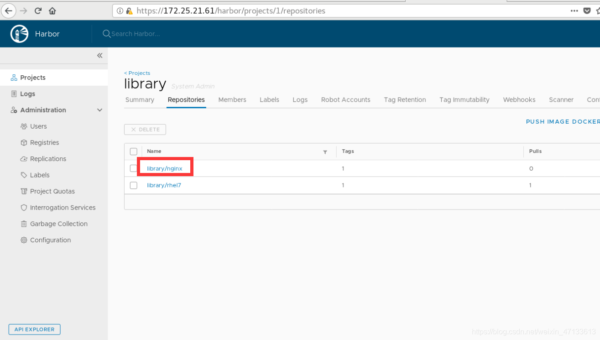This screenshot has height=340, width=600.
Task: Open the page actions three-dots menu
Action: [574, 10]
